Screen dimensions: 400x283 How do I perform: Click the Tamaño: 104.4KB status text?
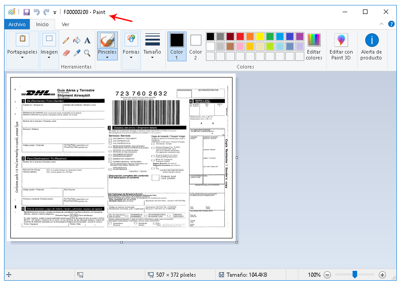[247, 275]
